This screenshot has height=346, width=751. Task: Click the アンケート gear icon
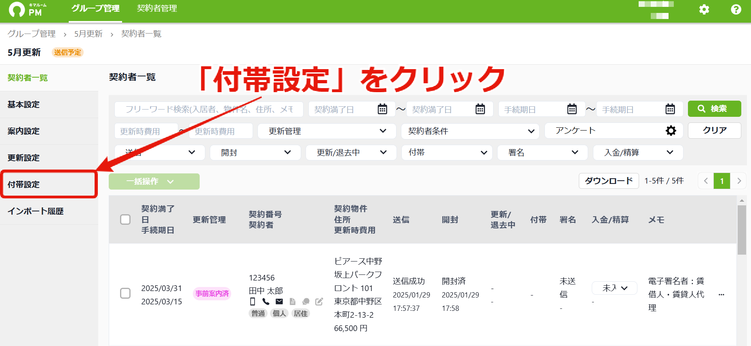(671, 131)
